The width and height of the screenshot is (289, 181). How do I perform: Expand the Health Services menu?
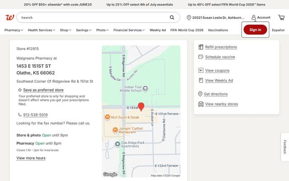[42, 30]
